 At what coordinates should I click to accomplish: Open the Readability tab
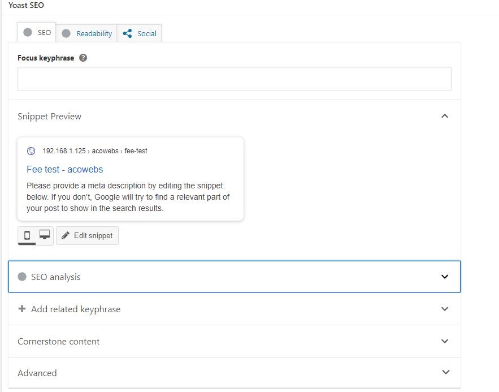(x=86, y=33)
